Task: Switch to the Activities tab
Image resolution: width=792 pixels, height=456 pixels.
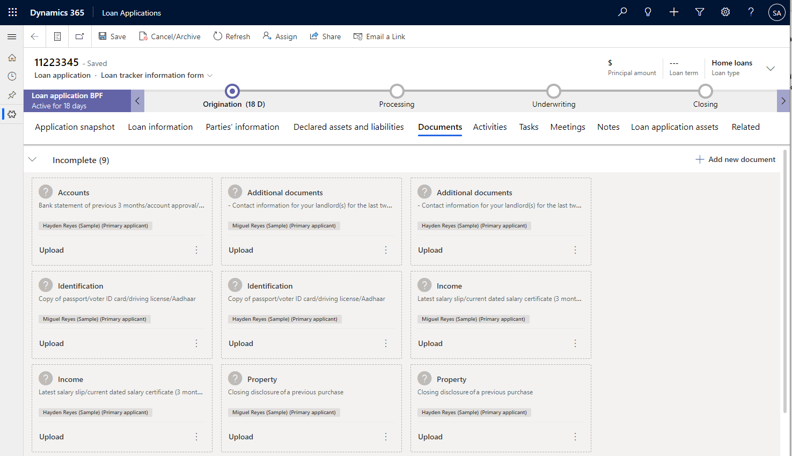Action: coord(490,127)
